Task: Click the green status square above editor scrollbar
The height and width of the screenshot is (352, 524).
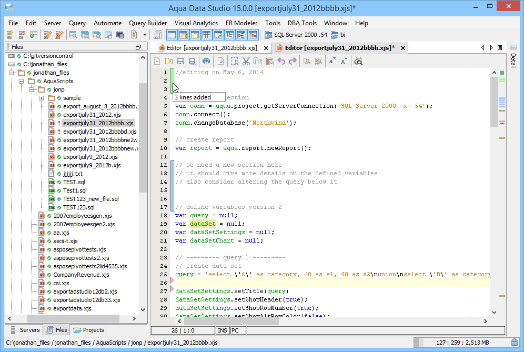Action: pyautogui.click(x=502, y=73)
